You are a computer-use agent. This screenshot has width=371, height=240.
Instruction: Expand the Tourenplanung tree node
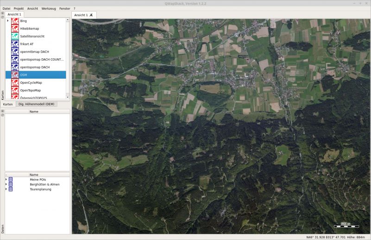click(6, 189)
